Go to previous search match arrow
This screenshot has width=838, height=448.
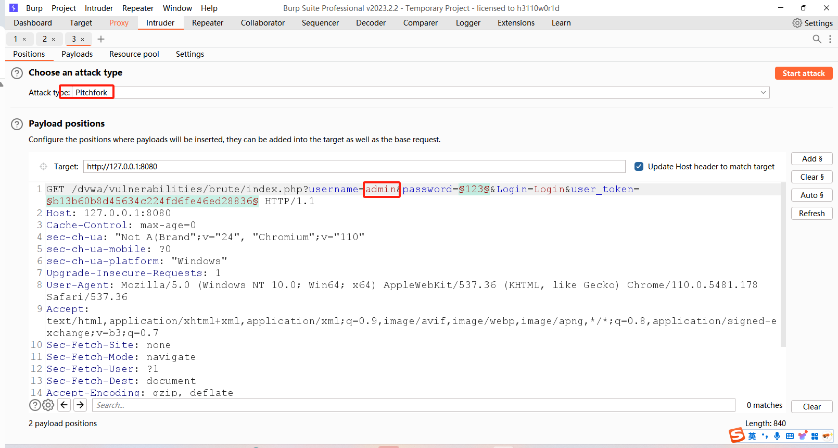click(64, 405)
